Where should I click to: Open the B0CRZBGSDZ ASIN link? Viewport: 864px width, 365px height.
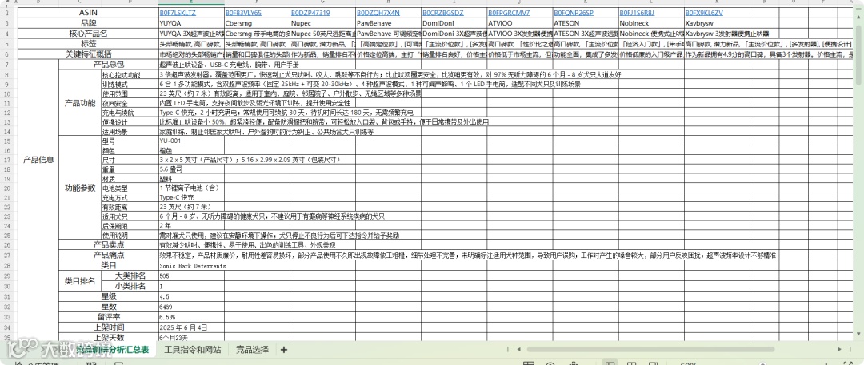click(443, 13)
